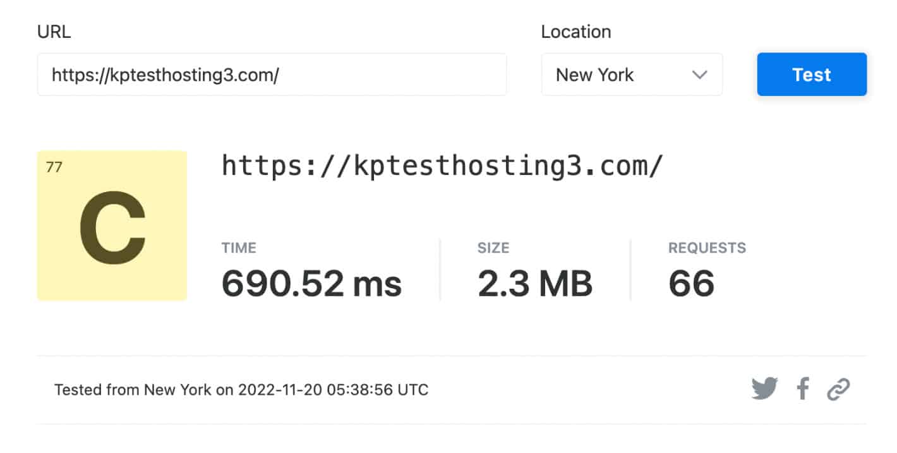Focus the URL input field
Screen dimensions: 897x453
[x=272, y=75]
